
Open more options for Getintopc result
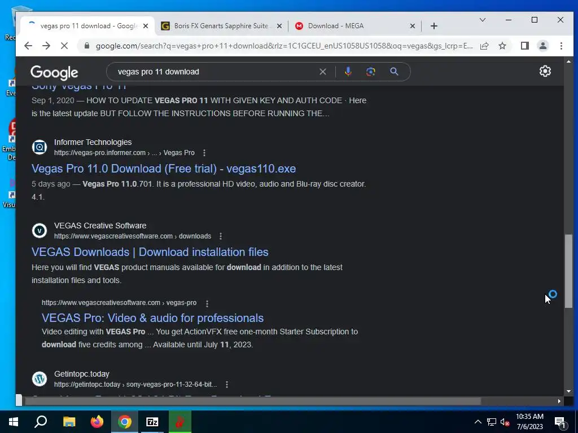point(227,385)
